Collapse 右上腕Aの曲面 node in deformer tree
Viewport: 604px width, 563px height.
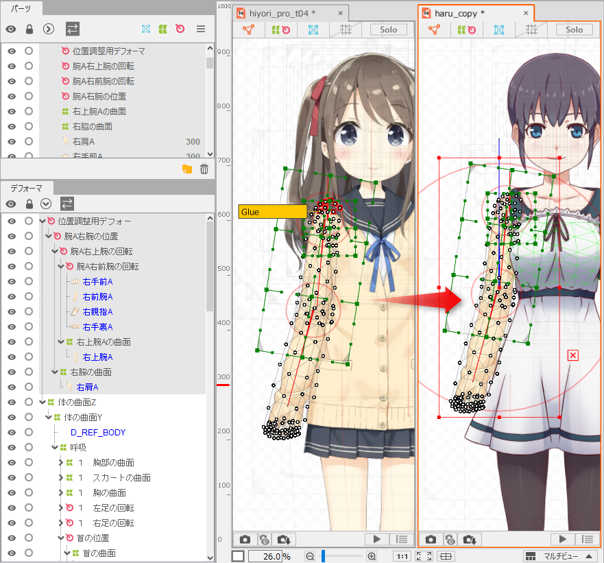(x=61, y=342)
